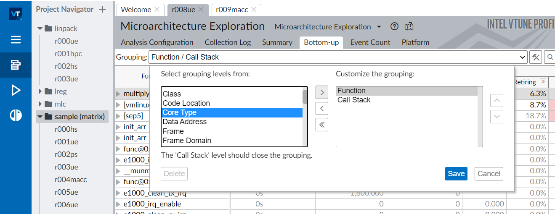
Task: Open the Grouping dropdown arrow
Action: pyautogui.click(x=523, y=57)
